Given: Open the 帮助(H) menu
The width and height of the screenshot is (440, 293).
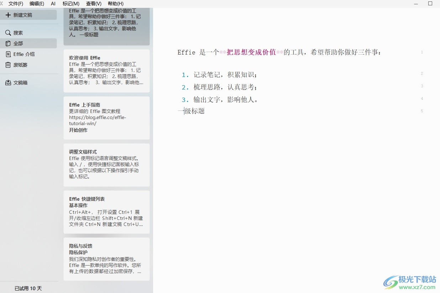Looking at the screenshot, I should pyautogui.click(x=115, y=4).
